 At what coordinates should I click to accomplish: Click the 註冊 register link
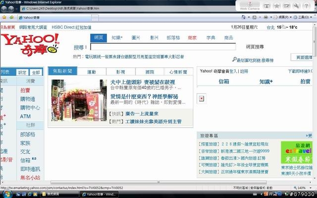pyautogui.click(x=244, y=71)
